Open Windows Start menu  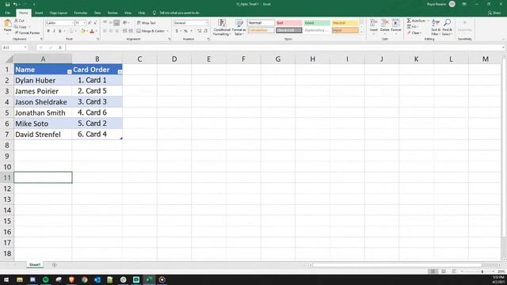[x=6, y=279]
